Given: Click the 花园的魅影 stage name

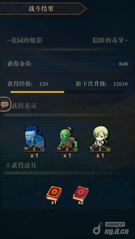Looking at the screenshot, I should pos(25,40).
